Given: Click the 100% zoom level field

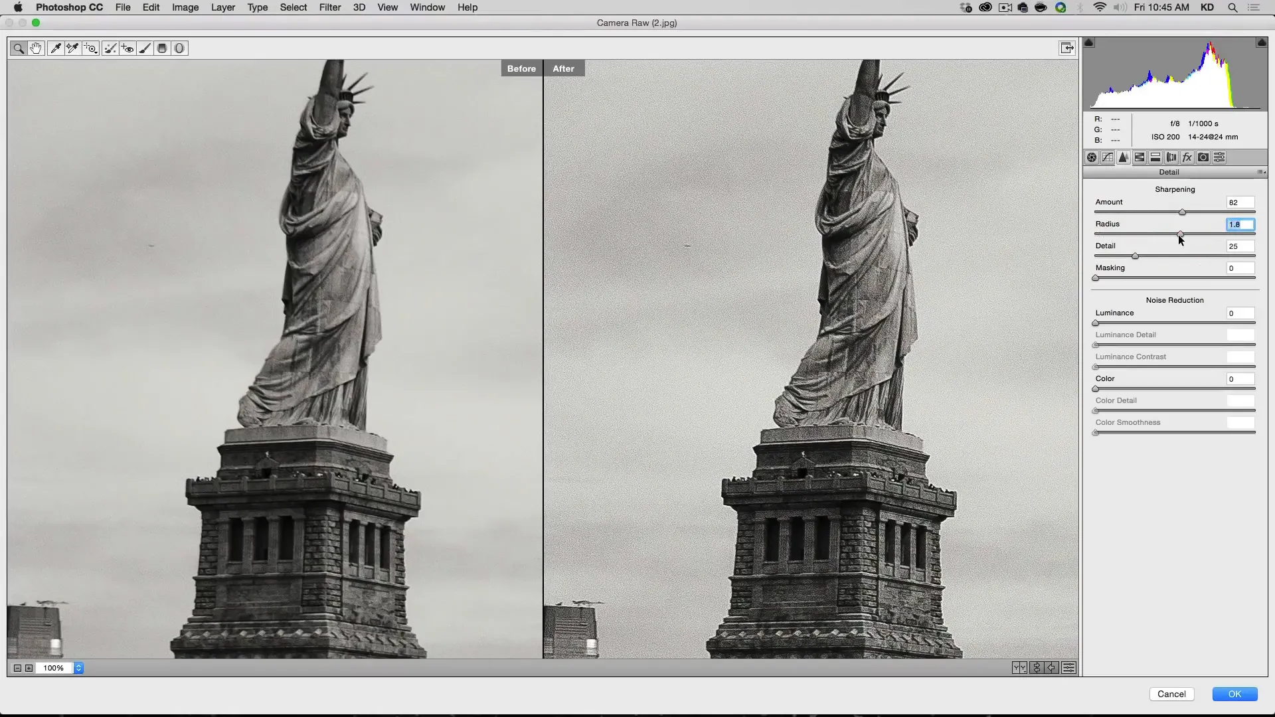Looking at the screenshot, I should [x=54, y=668].
